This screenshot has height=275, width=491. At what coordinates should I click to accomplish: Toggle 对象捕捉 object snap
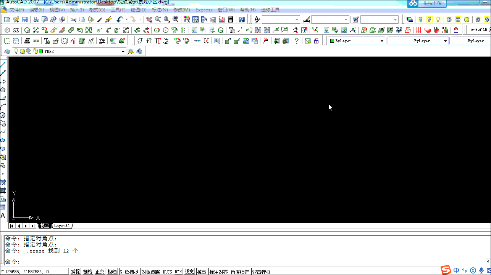pyautogui.click(x=129, y=272)
